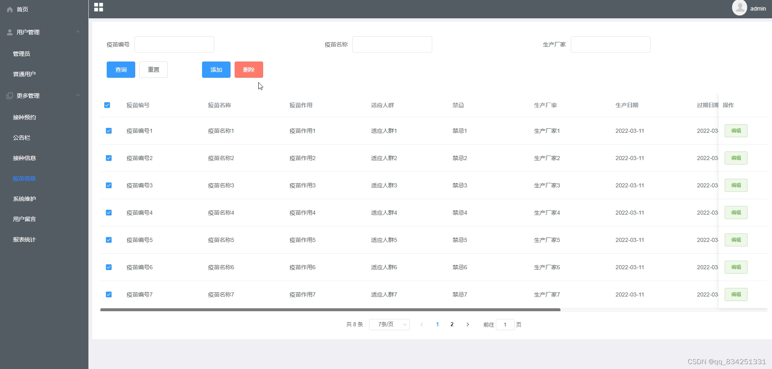The height and width of the screenshot is (369, 772).
Task: Focus the 生产厂家 search input
Action: coord(611,44)
